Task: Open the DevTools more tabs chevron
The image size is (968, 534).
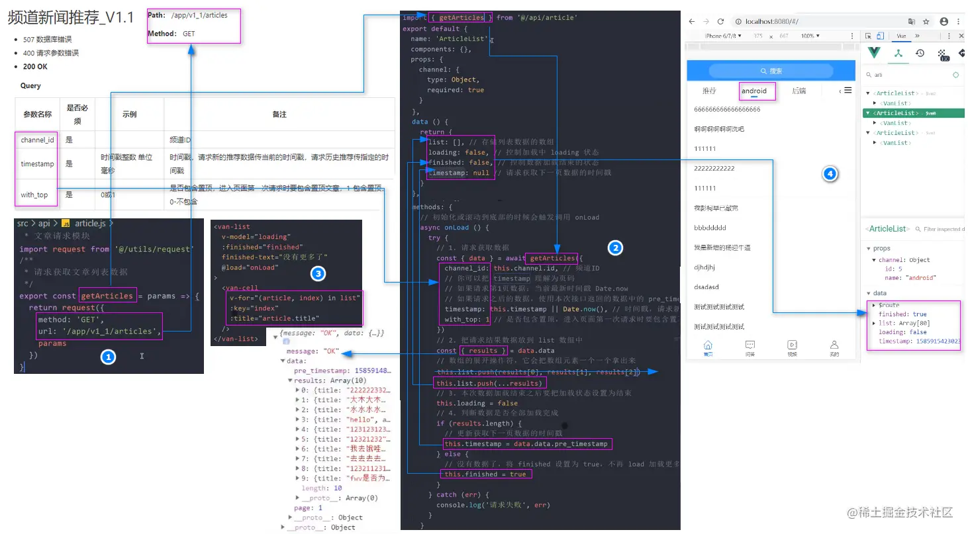Action: (x=918, y=36)
